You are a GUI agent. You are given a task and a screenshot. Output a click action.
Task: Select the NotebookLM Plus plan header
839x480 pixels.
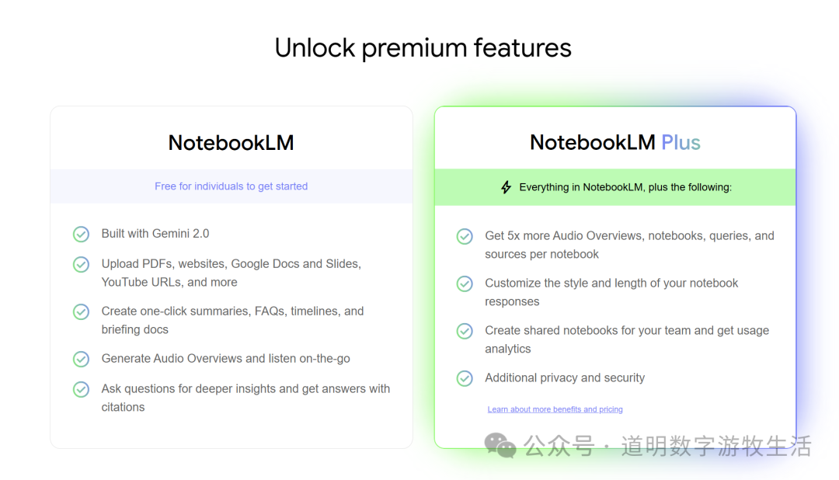click(614, 142)
